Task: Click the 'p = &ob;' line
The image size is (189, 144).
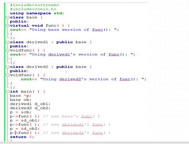Action: click(x=20, y=112)
